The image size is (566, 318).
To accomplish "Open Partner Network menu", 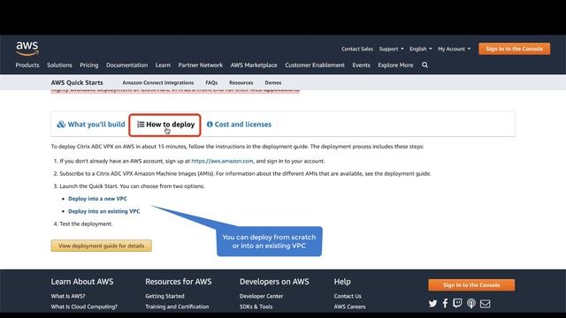I will 201,64.
